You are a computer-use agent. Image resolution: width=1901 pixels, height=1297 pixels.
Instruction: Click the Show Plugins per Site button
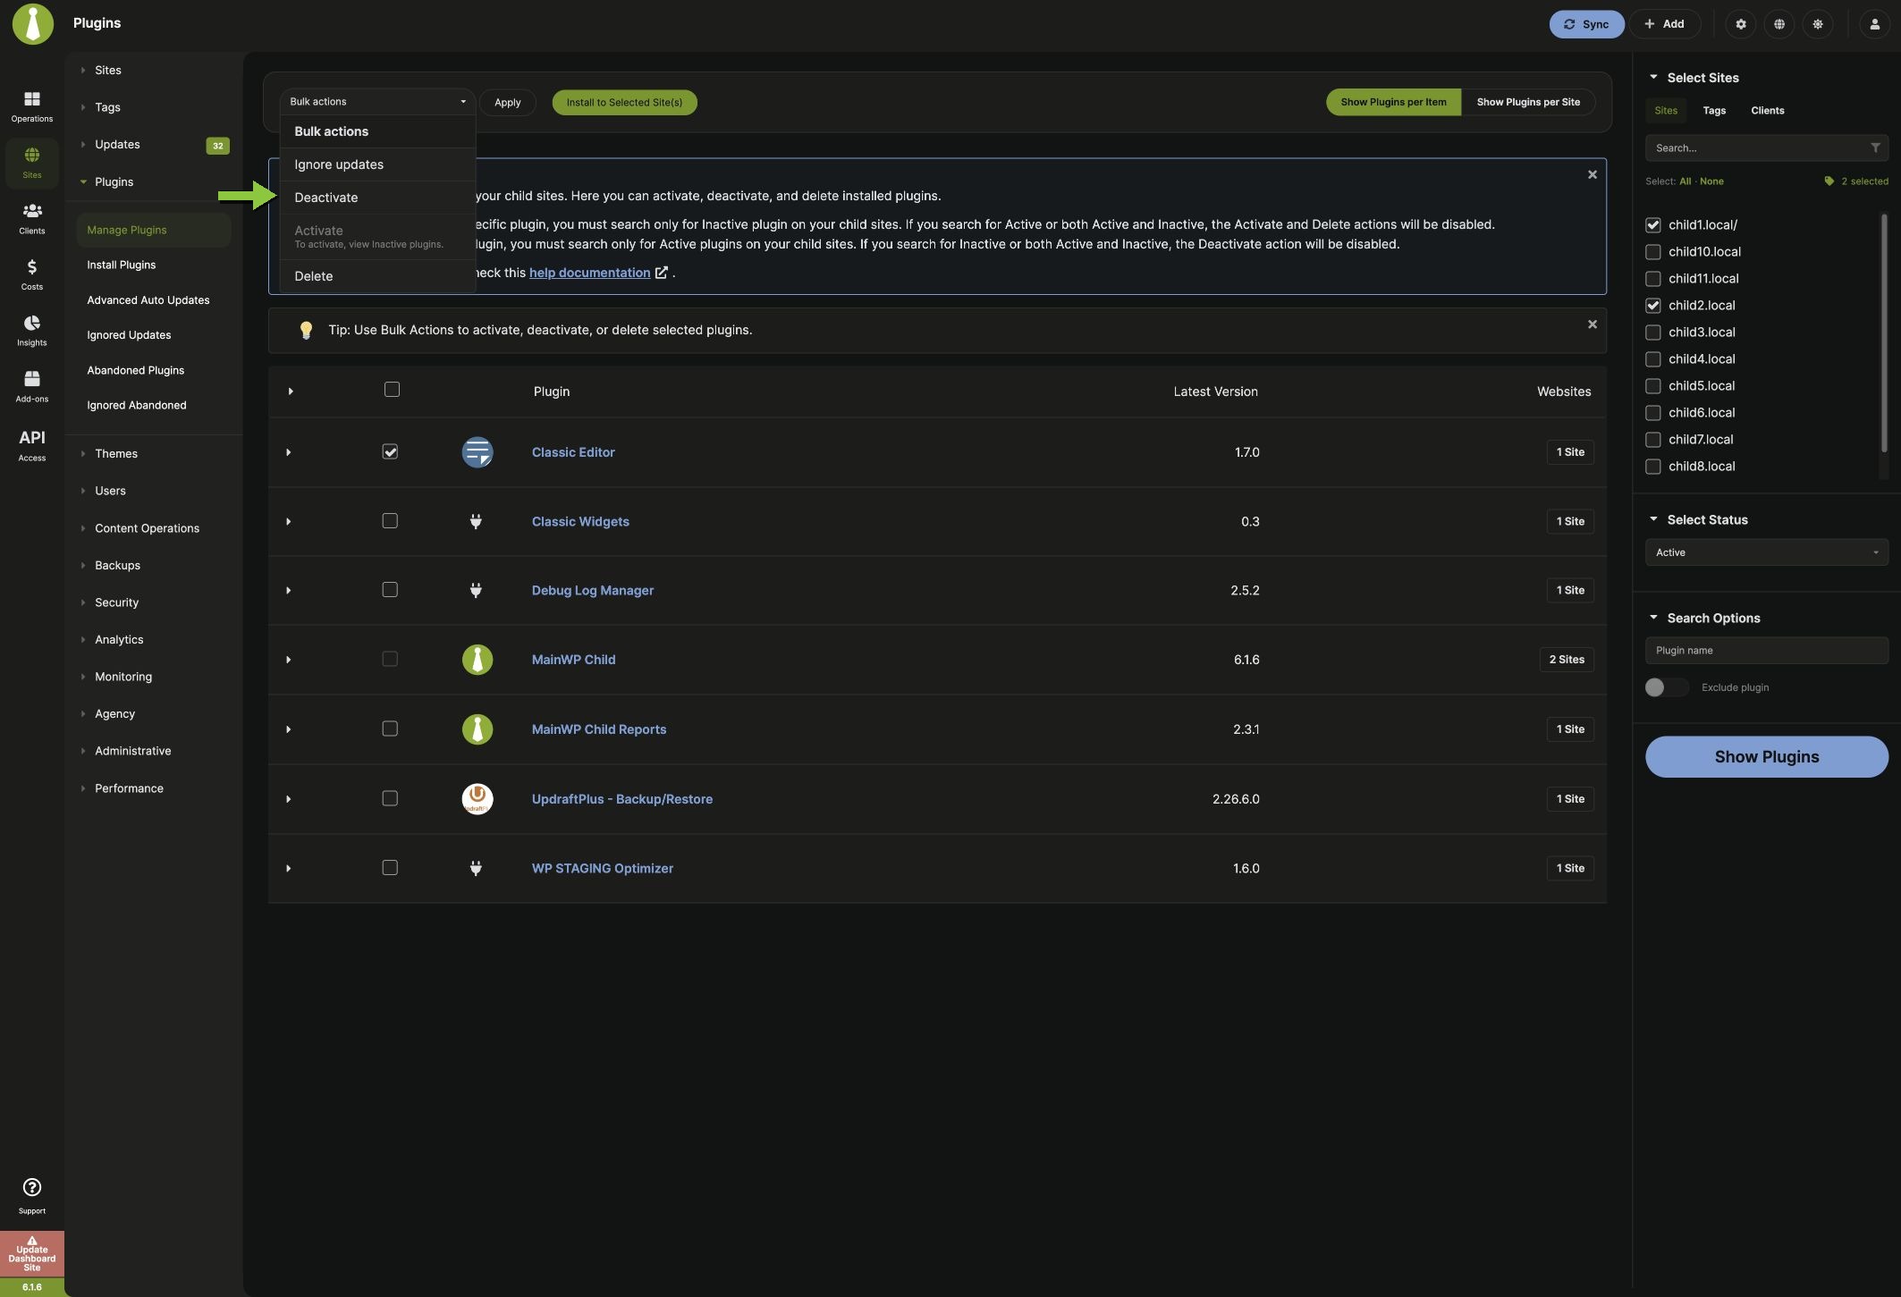pyautogui.click(x=1528, y=102)
